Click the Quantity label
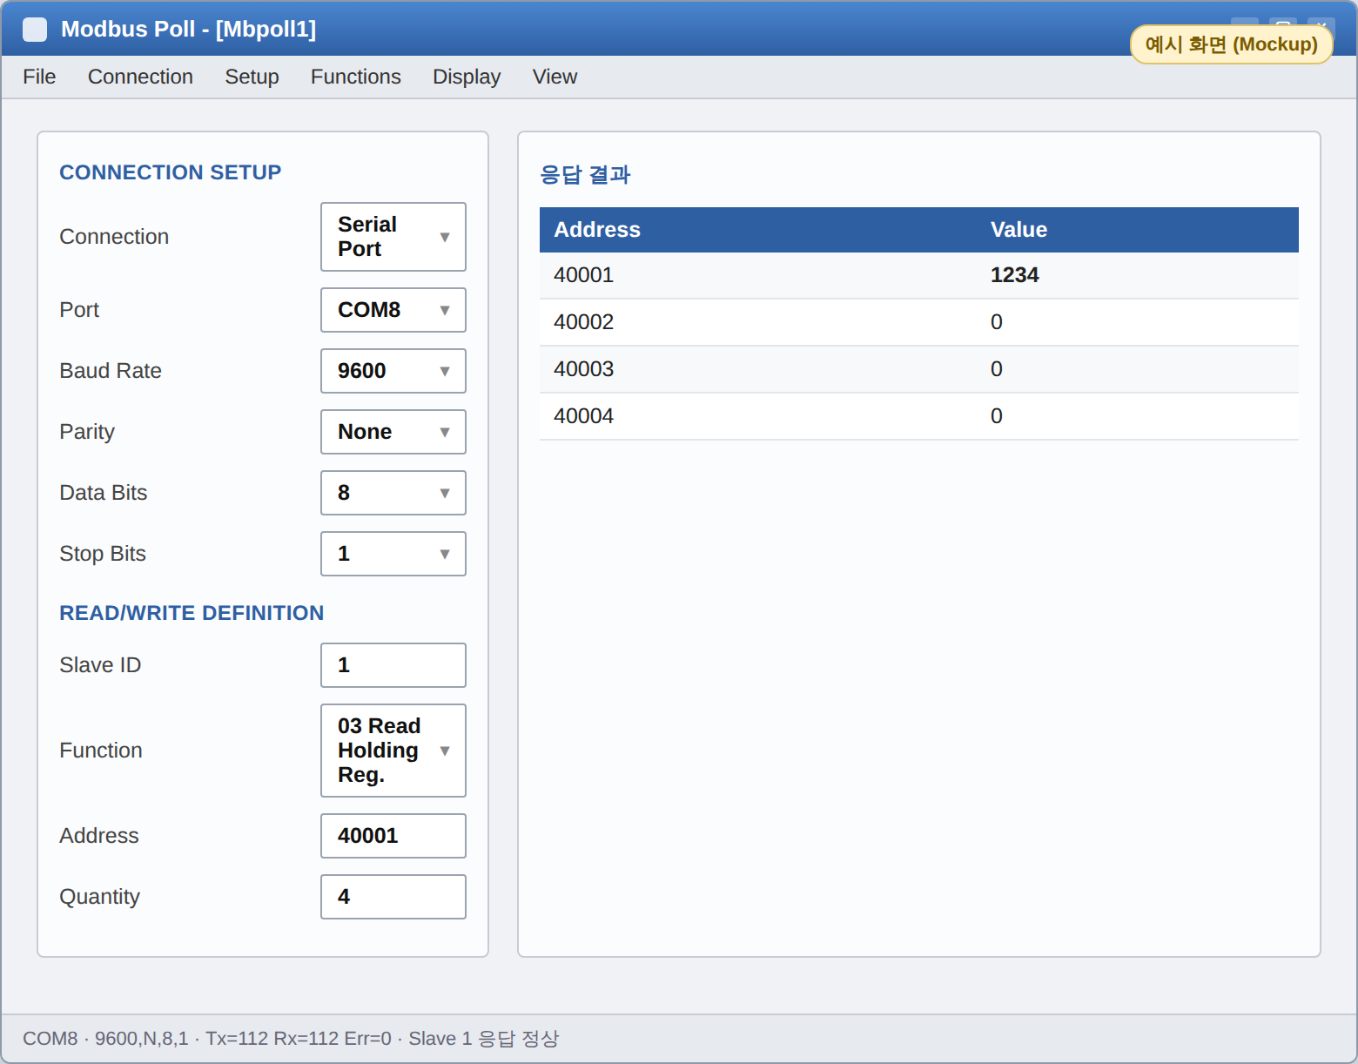The height and width of the screenshot is (1064, 1358). [x=99, y=897]
